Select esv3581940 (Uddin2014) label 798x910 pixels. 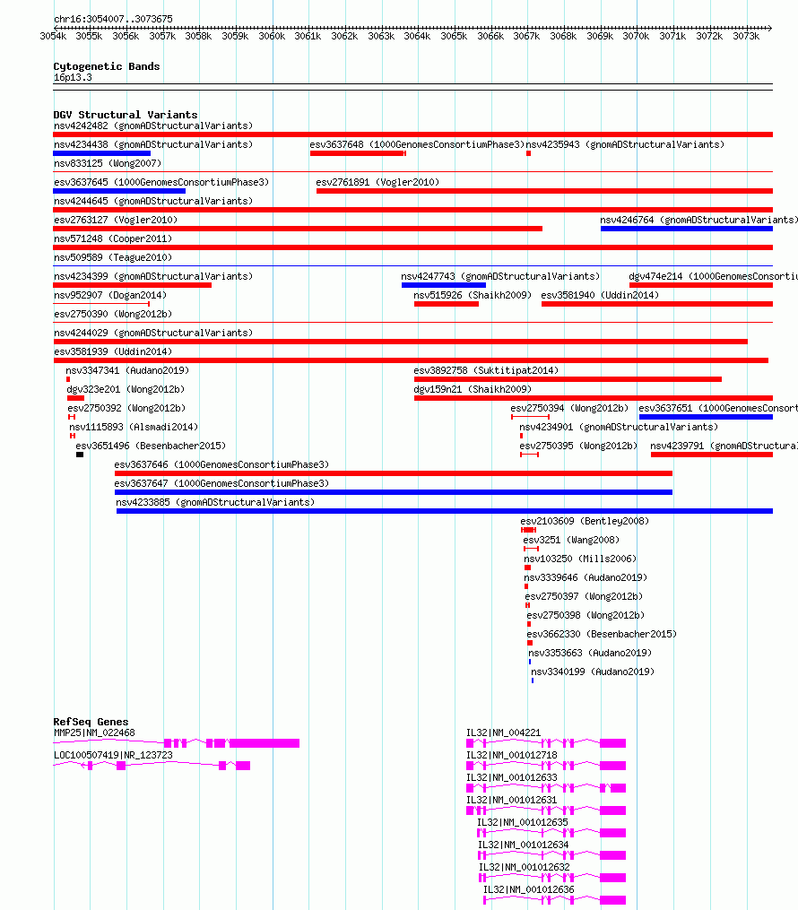pos(600,295)
